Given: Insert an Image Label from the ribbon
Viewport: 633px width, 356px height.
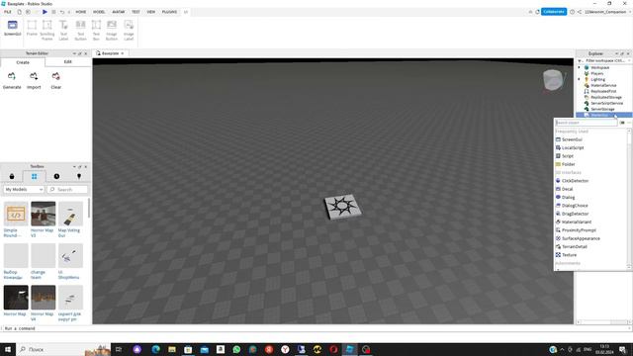Looking at the screenshot, I should click(x=129, y=30).
